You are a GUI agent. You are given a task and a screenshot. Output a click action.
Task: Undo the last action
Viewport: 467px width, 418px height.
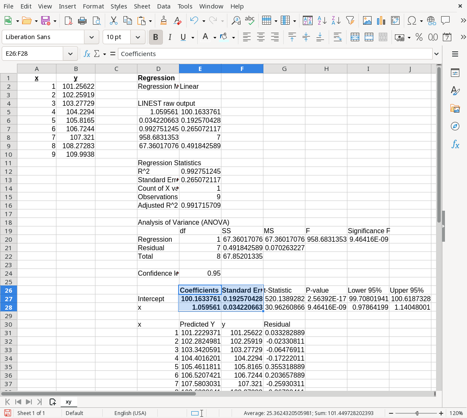pos(194,20)
